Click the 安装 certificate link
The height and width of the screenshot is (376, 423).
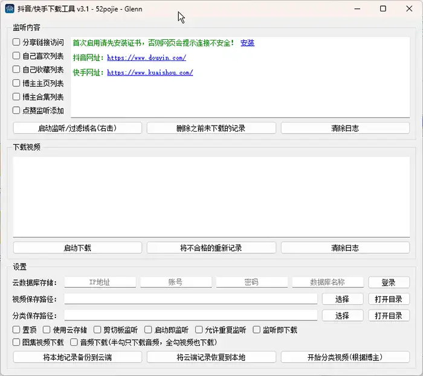point(247,43)
